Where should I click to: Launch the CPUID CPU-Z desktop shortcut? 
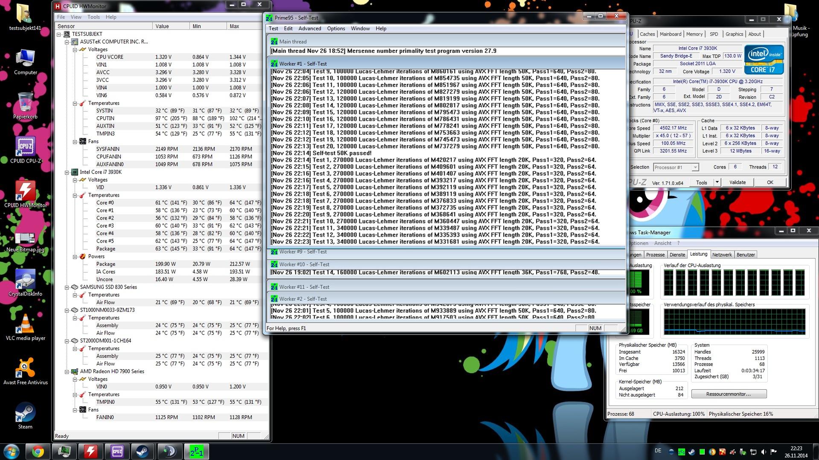click(25, 150)
